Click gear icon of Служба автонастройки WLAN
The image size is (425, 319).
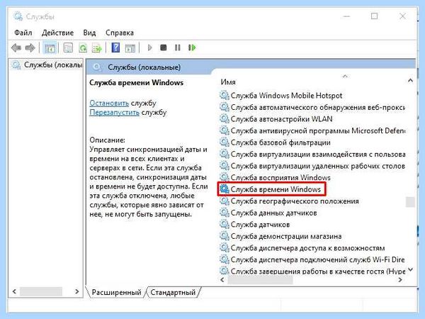pyautogui.click(x=224, y=119)
